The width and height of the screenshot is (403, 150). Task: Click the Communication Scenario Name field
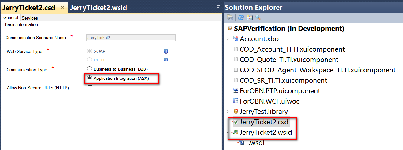pyautogui.click(x=131, y=38)
